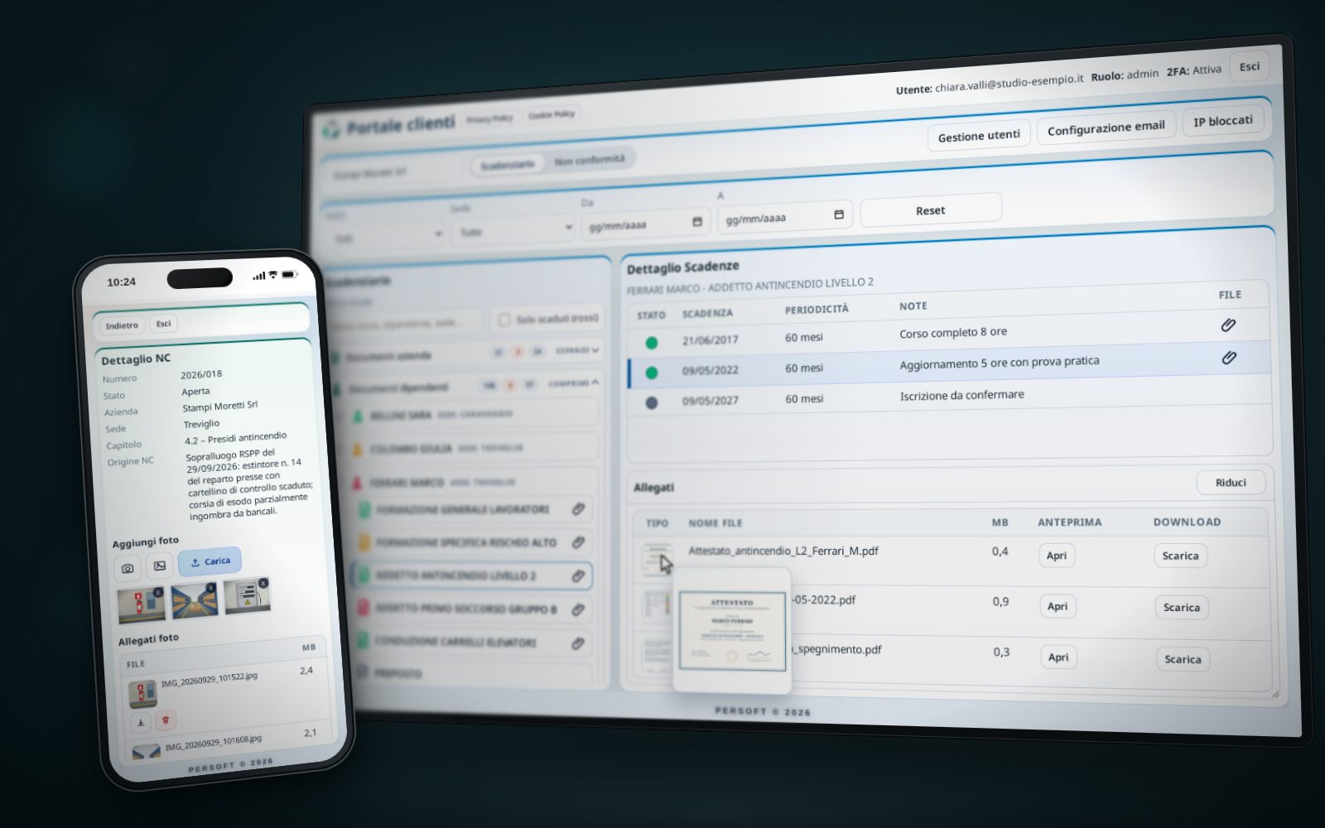
Task: Open Configurazione email
Action: pyautogui.click(x=1106, y=128)
